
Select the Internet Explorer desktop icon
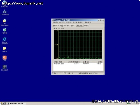tap(4, 41)
